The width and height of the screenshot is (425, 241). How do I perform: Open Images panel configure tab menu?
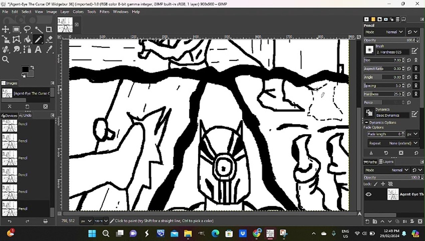(x=52, y=83)
